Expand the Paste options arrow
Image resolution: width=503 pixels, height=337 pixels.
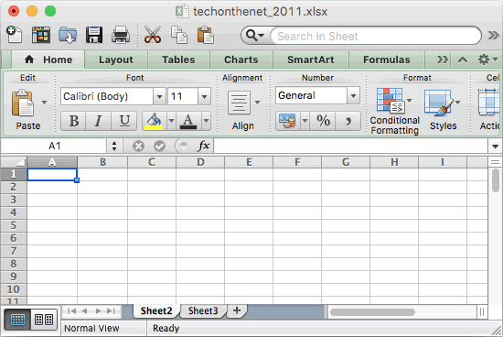(x=44, y=103)
